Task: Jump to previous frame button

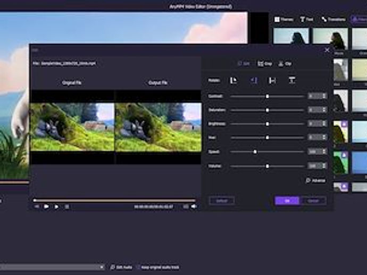Action: click(37, 207)
